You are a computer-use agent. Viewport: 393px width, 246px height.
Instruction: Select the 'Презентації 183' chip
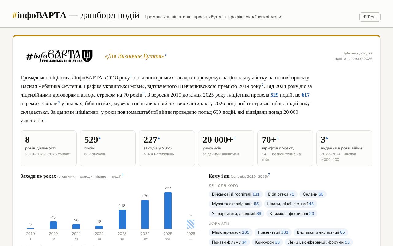(273, 232)
